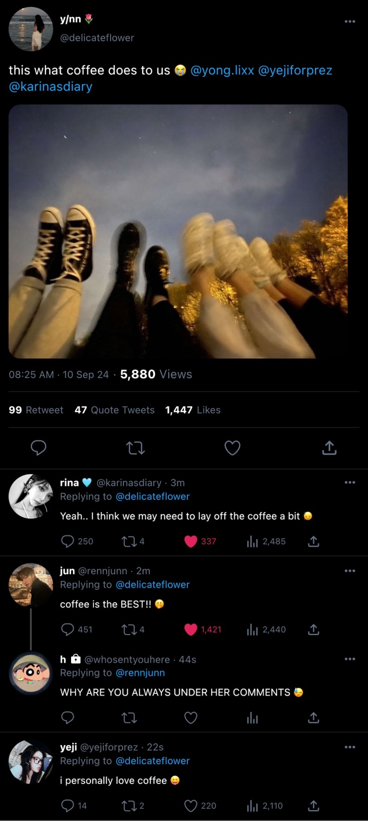View the 47 Quote Tweets list
The image size is (368, 821).
pyautogui.click(x=114, y=410)
